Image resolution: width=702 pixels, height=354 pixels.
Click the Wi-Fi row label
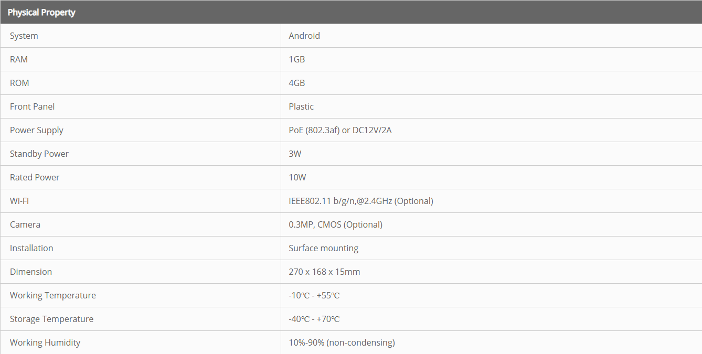pyautogui.click(x=19, y=201)
